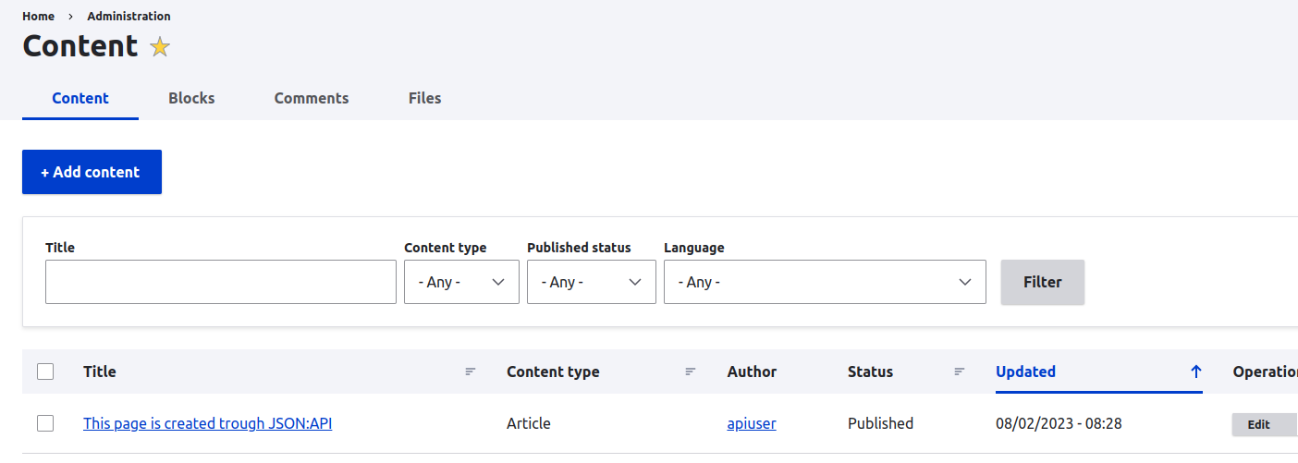
Task: Open the Comments tab
Action: click(312, 98)
